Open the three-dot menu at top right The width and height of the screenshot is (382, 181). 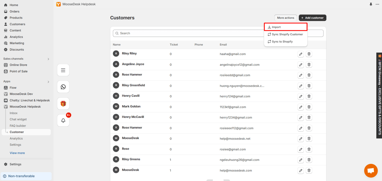click(377, 4)
